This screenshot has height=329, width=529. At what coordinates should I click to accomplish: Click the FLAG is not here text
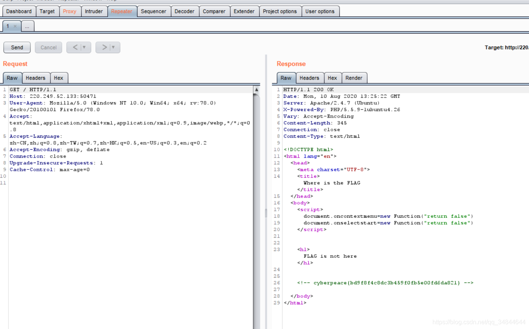click(330, 256)
